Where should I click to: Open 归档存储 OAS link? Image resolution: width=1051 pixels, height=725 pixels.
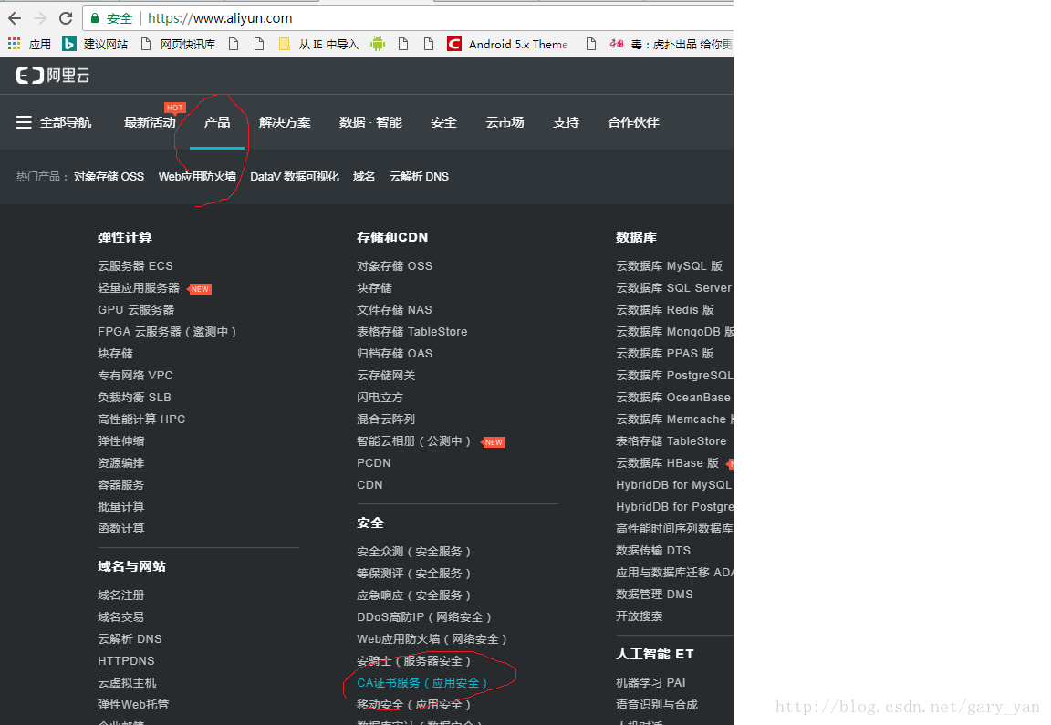[x=395, y=354]
